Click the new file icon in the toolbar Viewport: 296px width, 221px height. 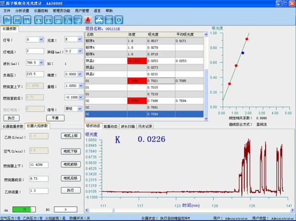tap(7, 20)
